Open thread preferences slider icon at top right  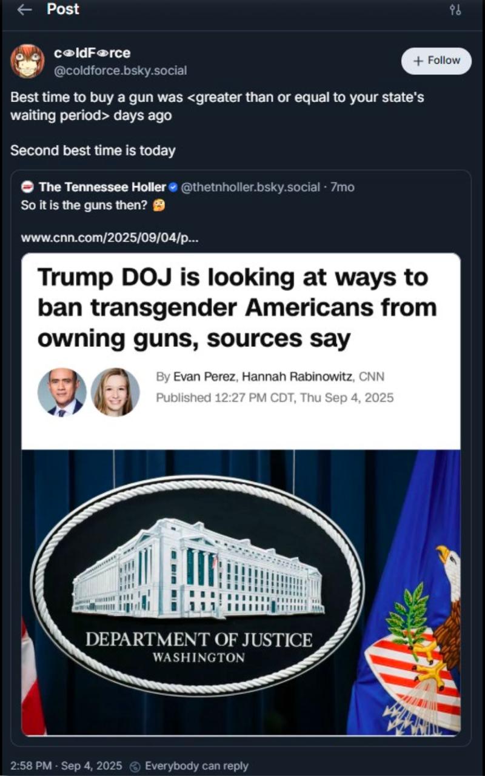tap(455, 10)
